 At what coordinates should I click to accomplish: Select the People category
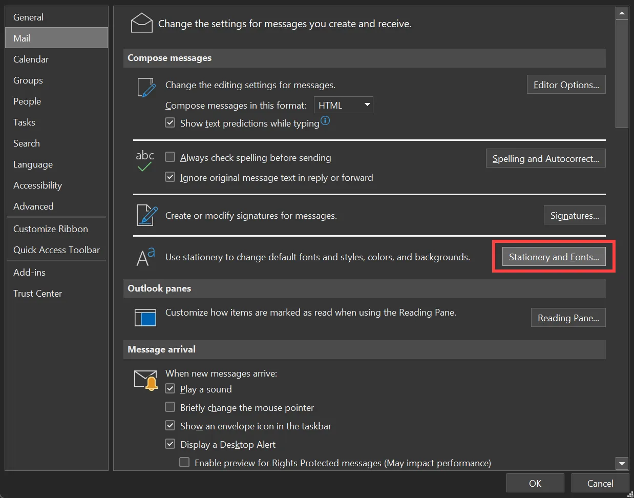click(56, 101)
